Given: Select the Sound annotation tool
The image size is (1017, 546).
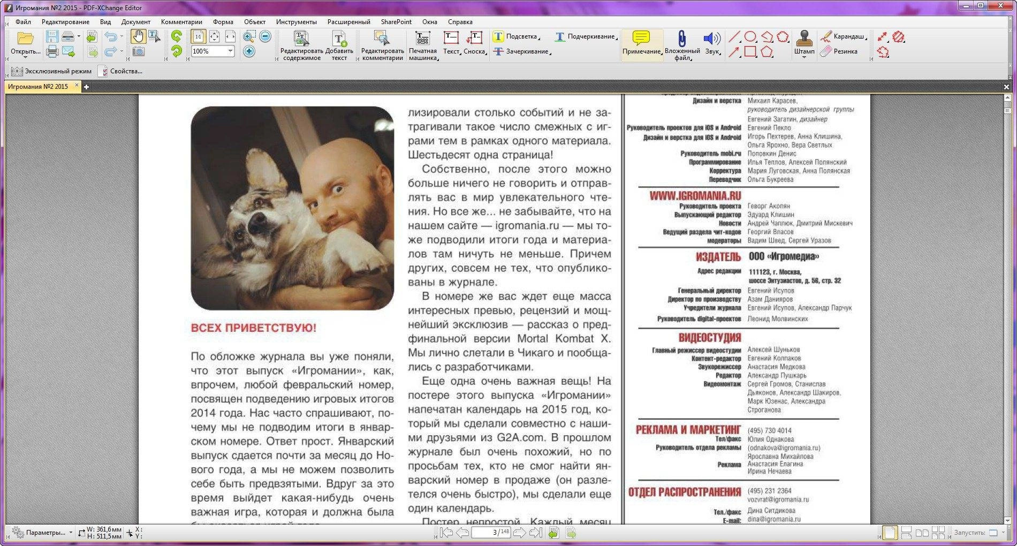Looking at the screenshot, I should click(712, 44).
